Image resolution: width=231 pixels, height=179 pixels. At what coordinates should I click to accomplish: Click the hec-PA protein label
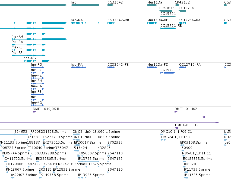click(77, 65)
